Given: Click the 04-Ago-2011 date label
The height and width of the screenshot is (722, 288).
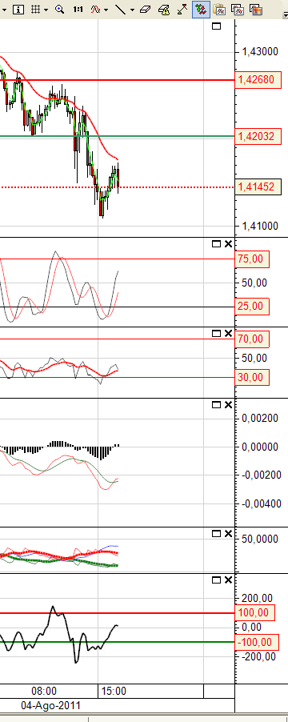Looking at the screenshot, I should pyautogui.click(x=51, y=705).
